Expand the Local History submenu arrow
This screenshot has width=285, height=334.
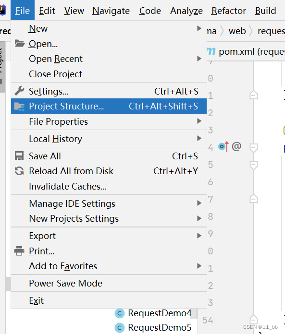click(199, 139)
